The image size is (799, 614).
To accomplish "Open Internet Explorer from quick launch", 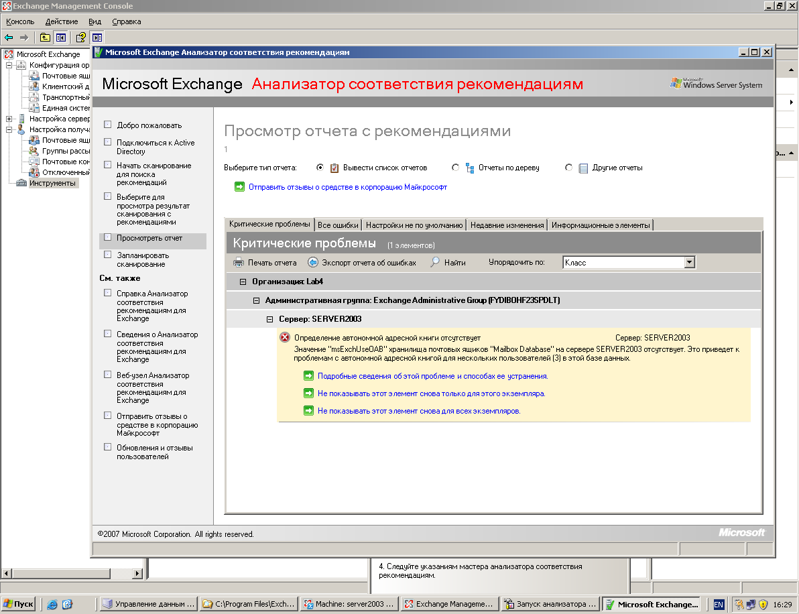I will coord(52,605).
